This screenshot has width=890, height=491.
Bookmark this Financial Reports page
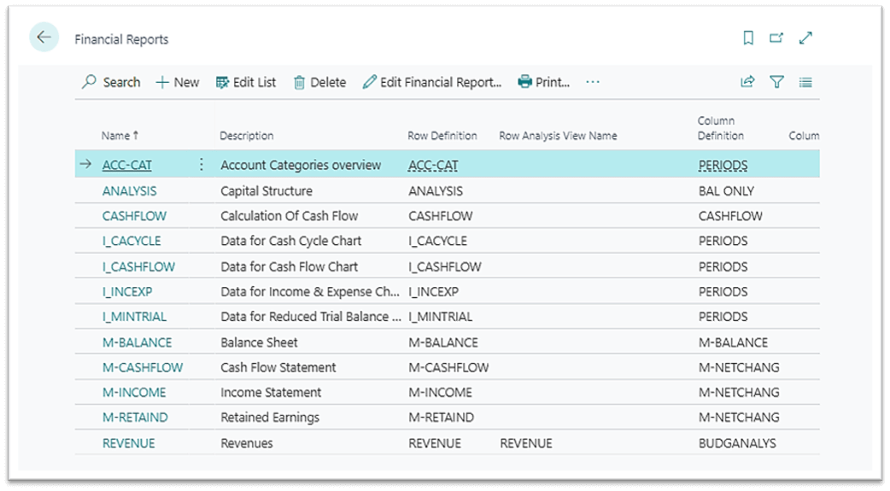[x=748, y=38]
